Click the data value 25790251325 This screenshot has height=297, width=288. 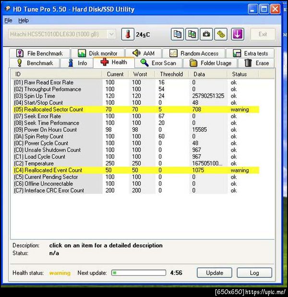coord(208,96)
